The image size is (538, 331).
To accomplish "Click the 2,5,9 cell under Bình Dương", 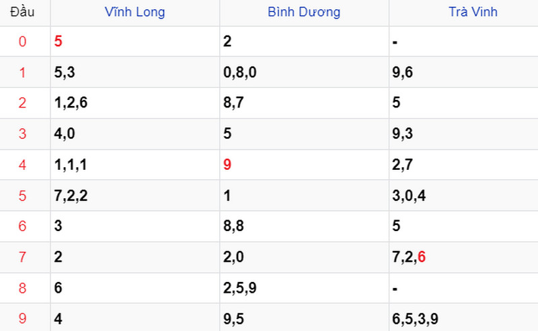I will coord(304,288).
